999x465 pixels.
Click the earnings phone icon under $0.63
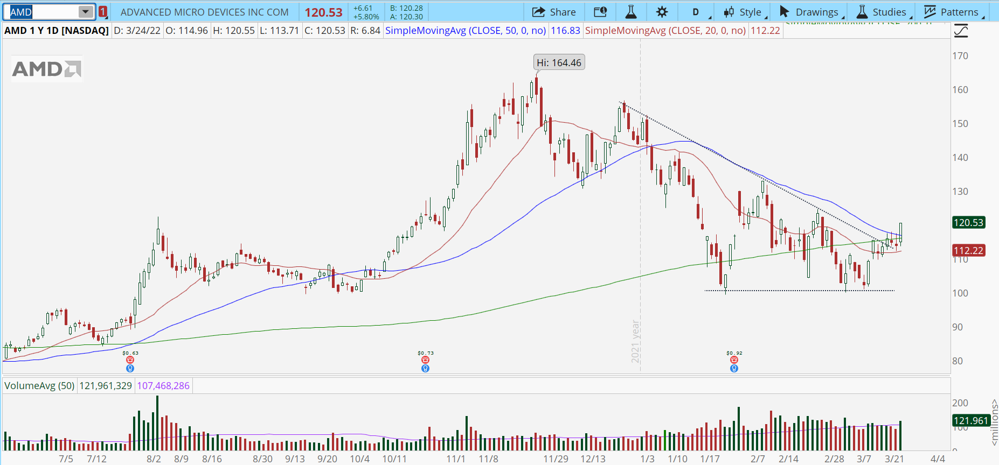pos(130,360)
